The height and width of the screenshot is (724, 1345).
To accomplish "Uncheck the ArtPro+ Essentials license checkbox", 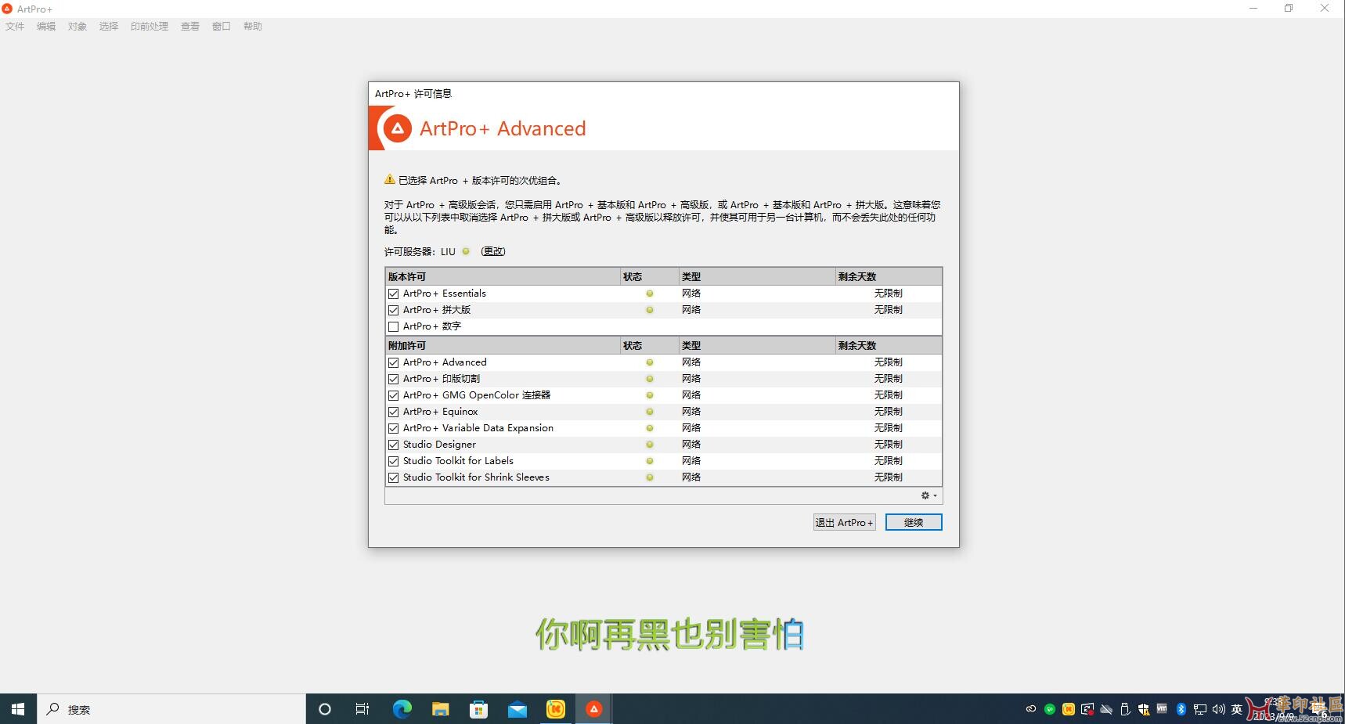I will tap(394, 294).
